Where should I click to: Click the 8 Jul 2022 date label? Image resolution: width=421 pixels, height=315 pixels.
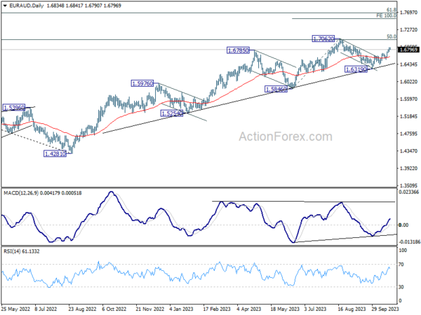click(x=46, y=309)
